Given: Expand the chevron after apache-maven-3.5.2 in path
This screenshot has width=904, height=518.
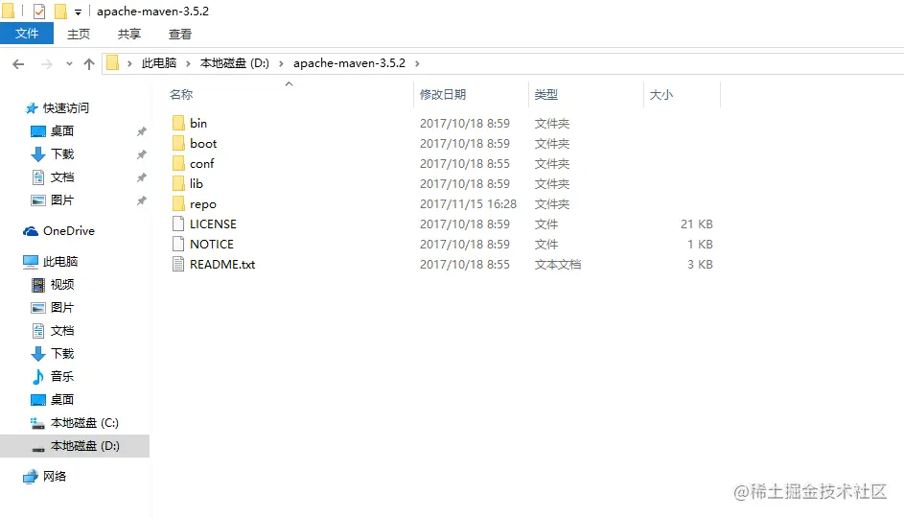Looking at the screenshot, I should [x=417, y=63].
